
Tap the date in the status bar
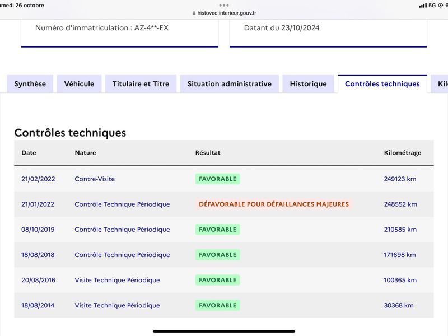pos(22,6)
